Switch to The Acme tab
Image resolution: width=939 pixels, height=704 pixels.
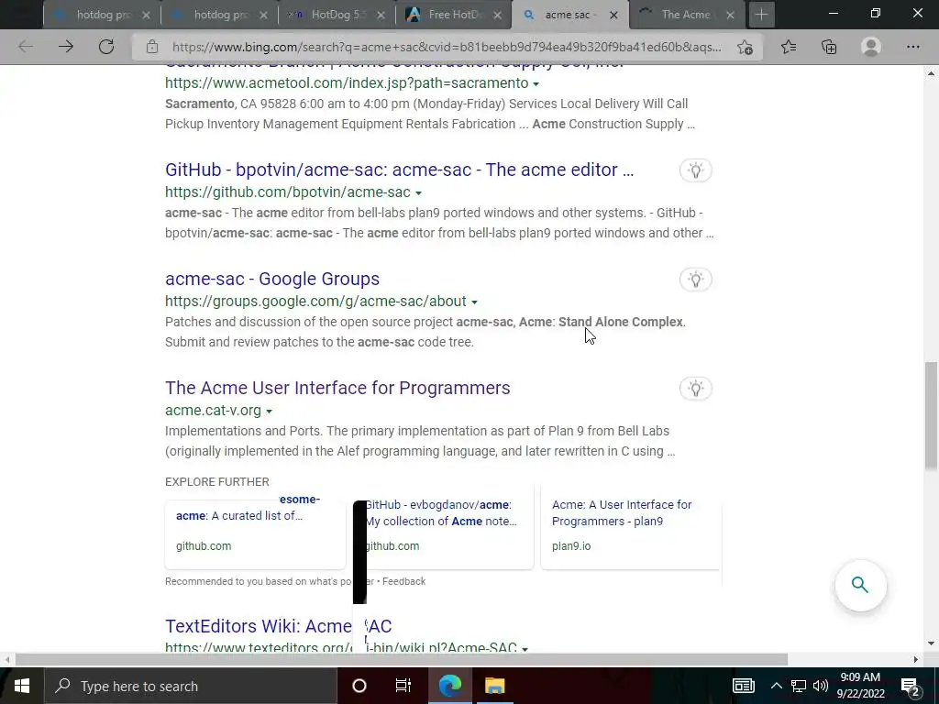coord(686,15)
